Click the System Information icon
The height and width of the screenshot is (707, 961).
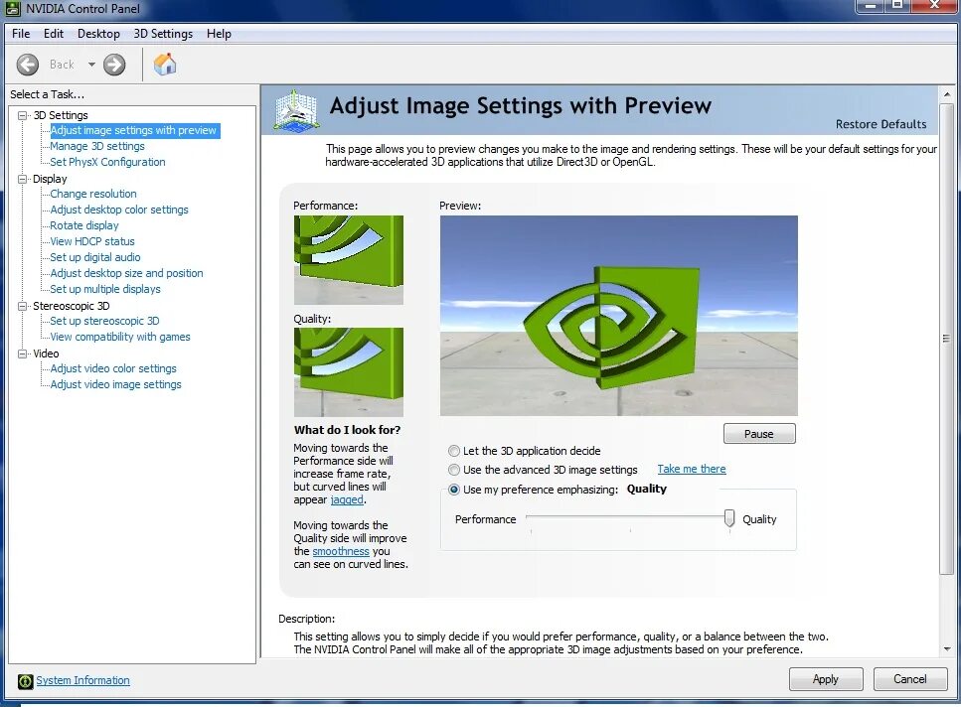pos(25,680)
